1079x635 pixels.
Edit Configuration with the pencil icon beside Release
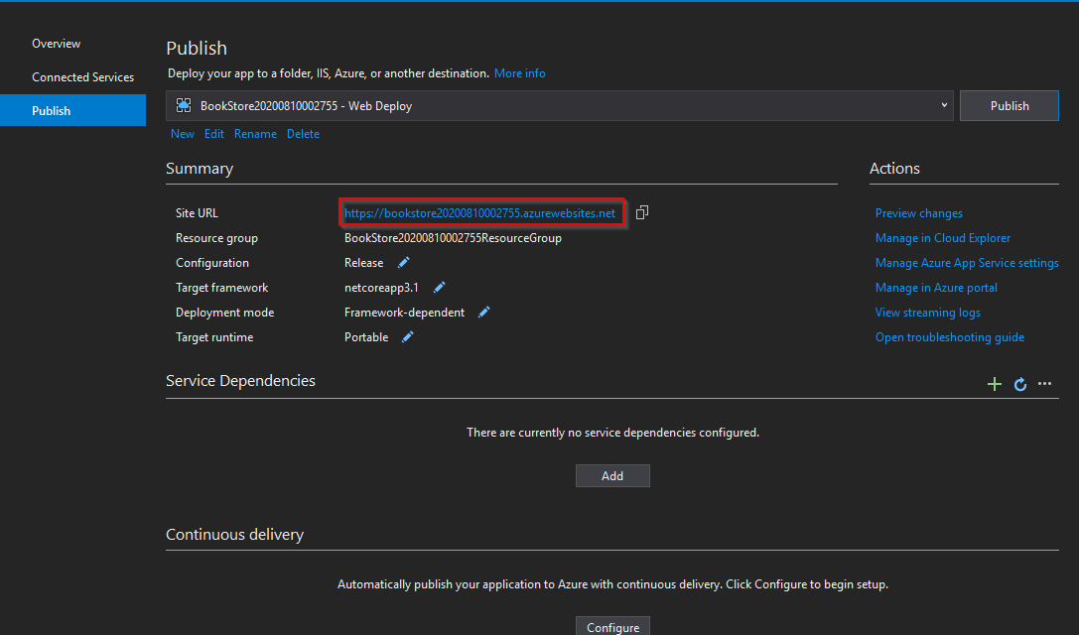point(404,263)
